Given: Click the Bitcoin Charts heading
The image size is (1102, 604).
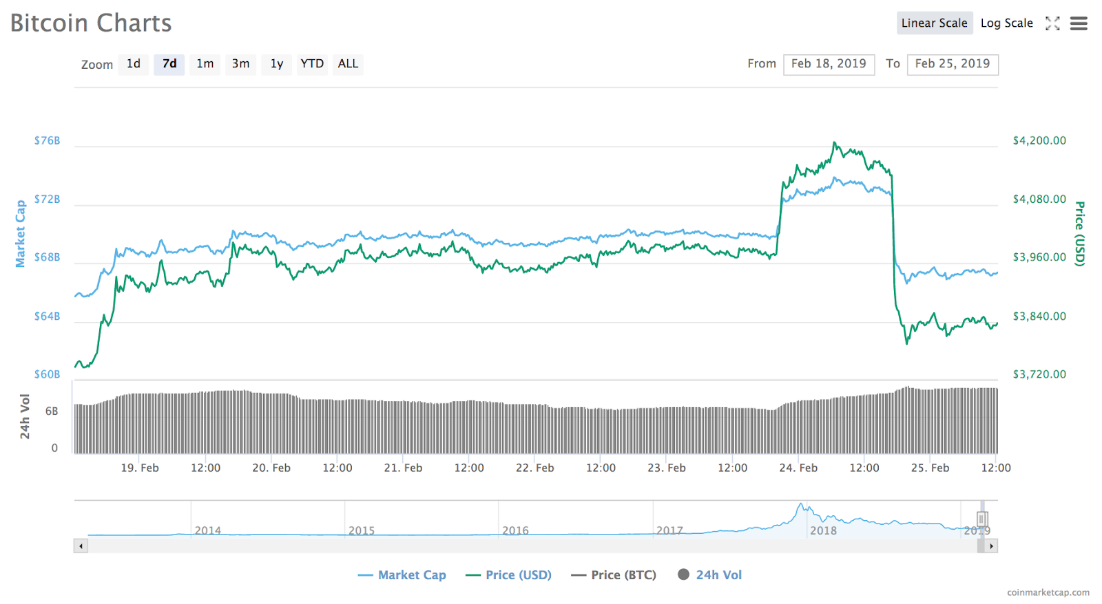Looking at the screenshot, I should (91, 23).
